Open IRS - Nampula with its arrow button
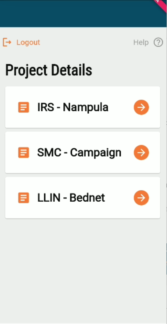Screen dimensions: 167x324 click(141, 107)
